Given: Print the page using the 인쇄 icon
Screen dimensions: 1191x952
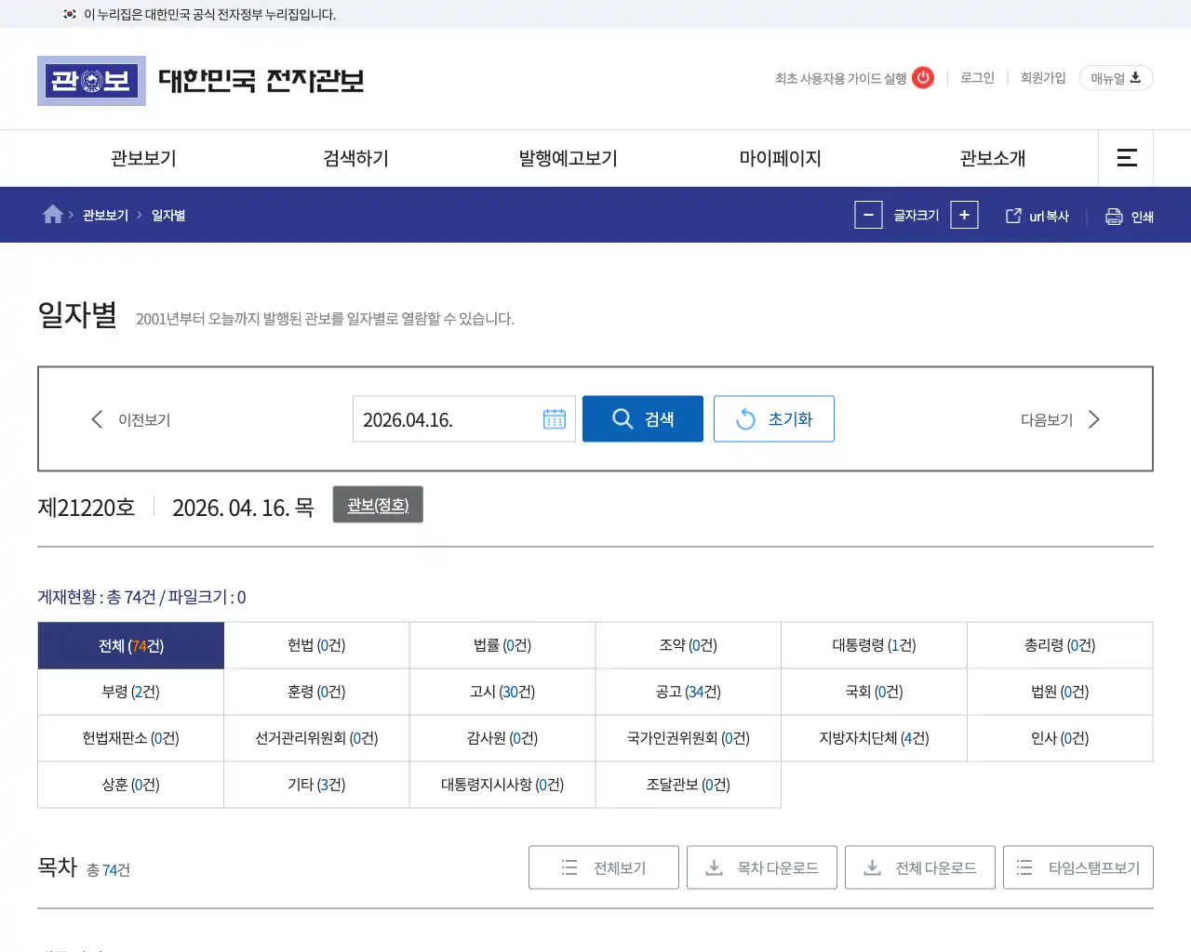Looking at the screenshot, I should (x=1113, y=215).
